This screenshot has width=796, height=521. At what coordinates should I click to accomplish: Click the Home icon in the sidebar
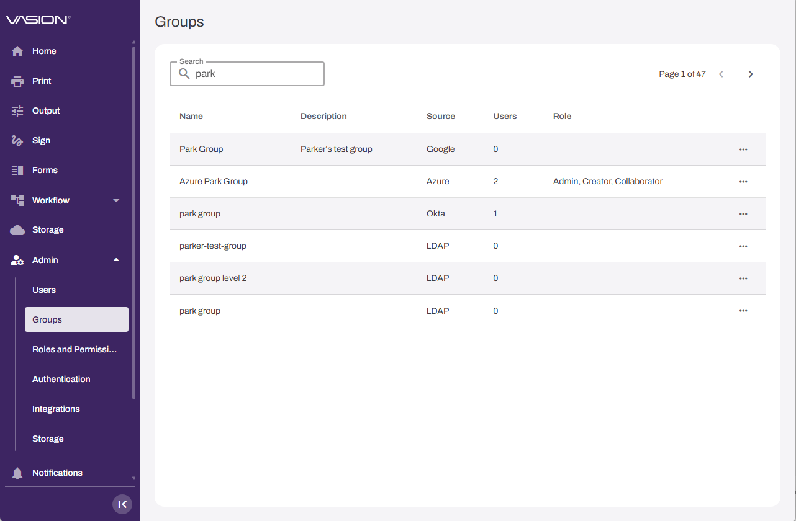coord(17,51)
